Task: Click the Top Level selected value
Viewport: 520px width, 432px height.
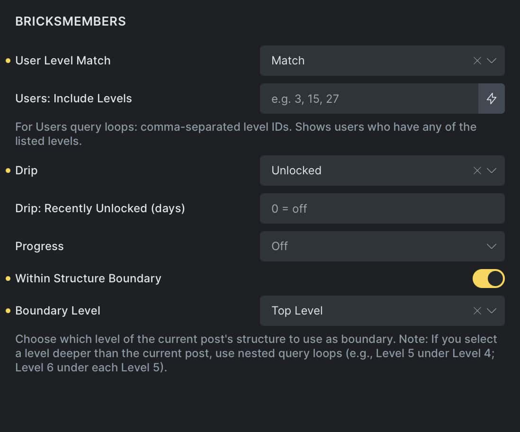Action: [x=297, y=311]
